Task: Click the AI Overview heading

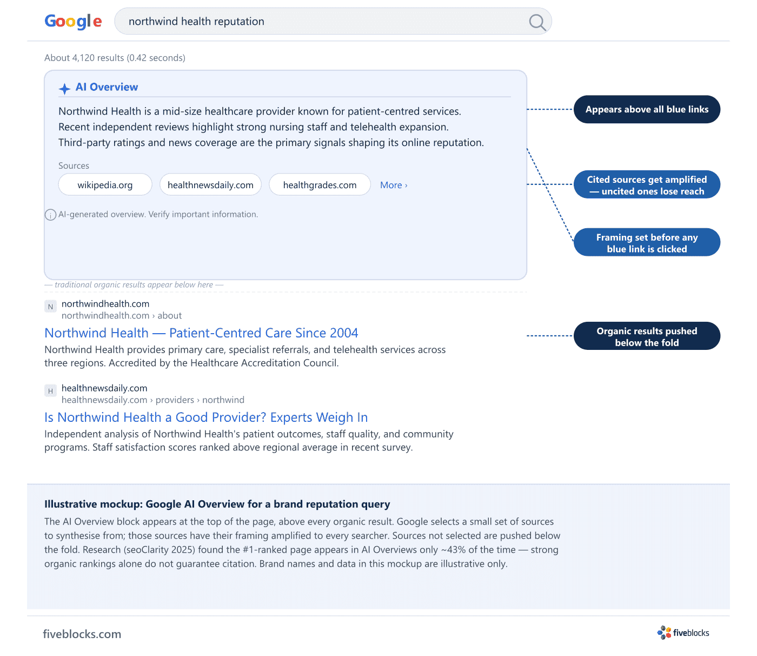Action: (x=107, y=87)
